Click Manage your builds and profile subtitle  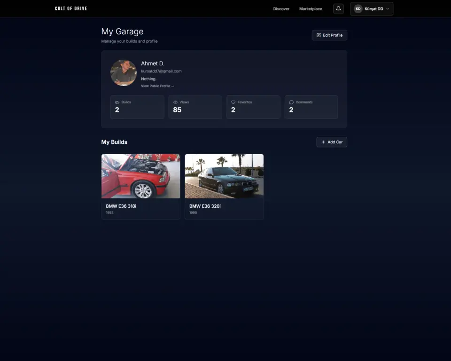click(x=130, y=41)
